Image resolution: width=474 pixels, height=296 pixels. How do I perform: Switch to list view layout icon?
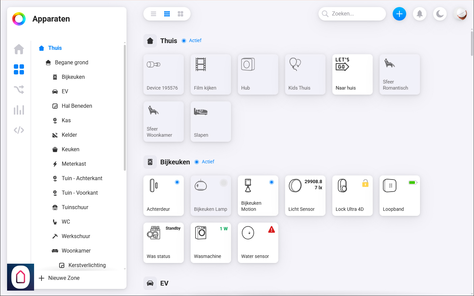tap(154, 14)
